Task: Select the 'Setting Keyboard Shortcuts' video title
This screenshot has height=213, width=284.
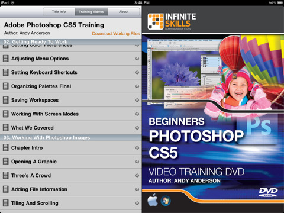Action: point(44,72)
